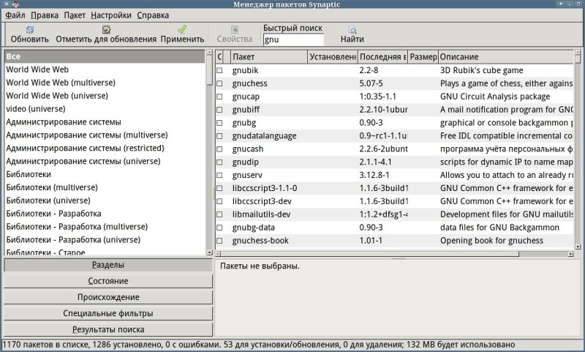
Task: Toggle the gnubg row checkbox
Action: [x=219, y=123]
